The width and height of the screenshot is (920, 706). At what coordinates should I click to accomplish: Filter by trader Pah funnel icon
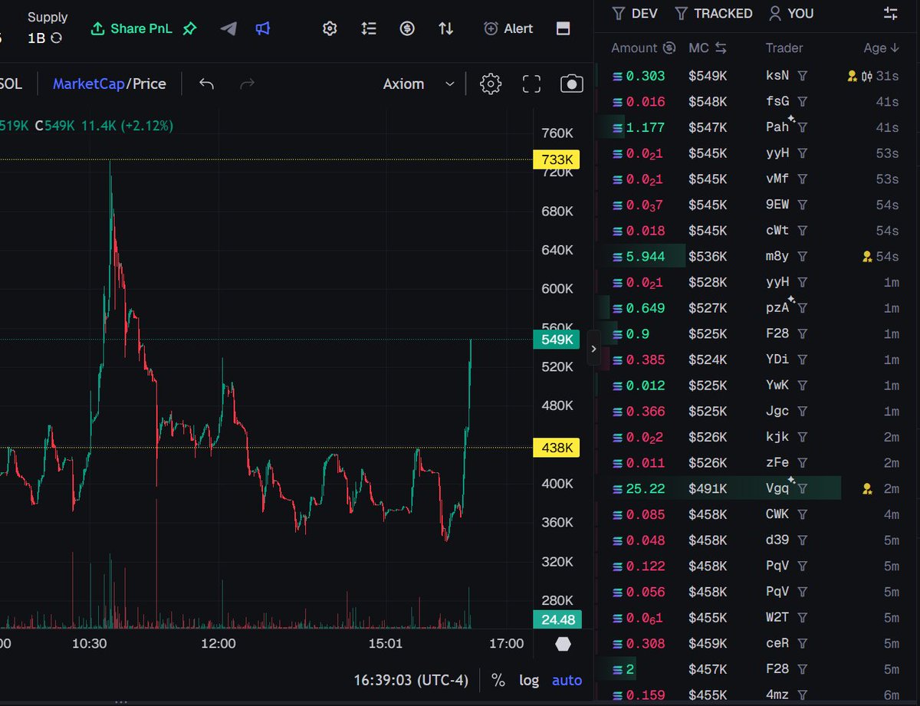(803, 127)
